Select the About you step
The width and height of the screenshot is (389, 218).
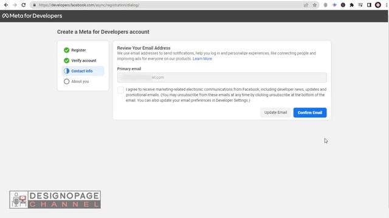80,81
